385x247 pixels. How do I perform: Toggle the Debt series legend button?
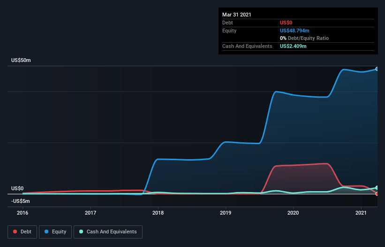(23, 232)
